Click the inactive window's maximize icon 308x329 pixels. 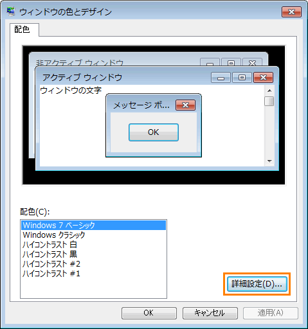click(x=231, y=62)
